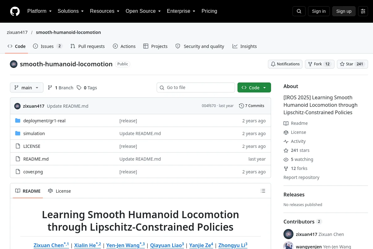Click the Sign up button
The width and height of the screenshot is (373, 249).
click(x=344, y=11)
